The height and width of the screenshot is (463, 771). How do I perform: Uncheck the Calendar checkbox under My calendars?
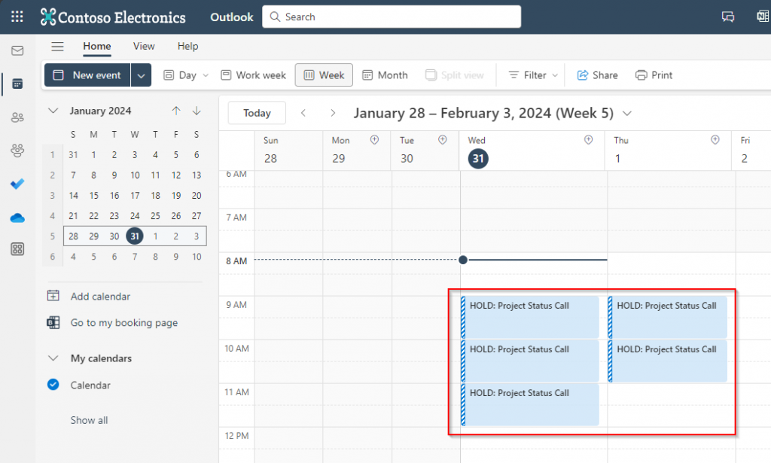[x=53, y=385]
